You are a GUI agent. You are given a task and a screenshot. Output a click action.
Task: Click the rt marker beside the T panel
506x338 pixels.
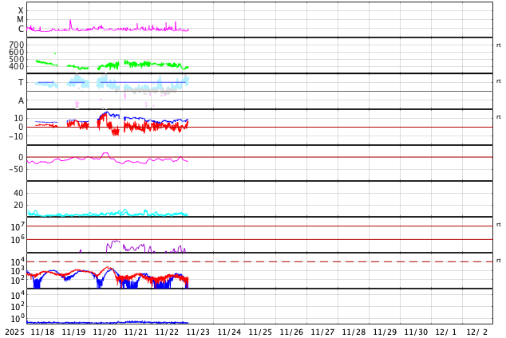499,81
